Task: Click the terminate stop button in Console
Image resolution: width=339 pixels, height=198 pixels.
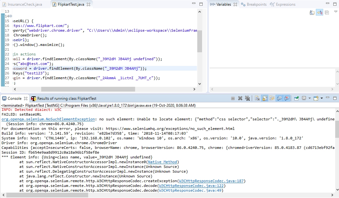Action: (x=233, y=98)
